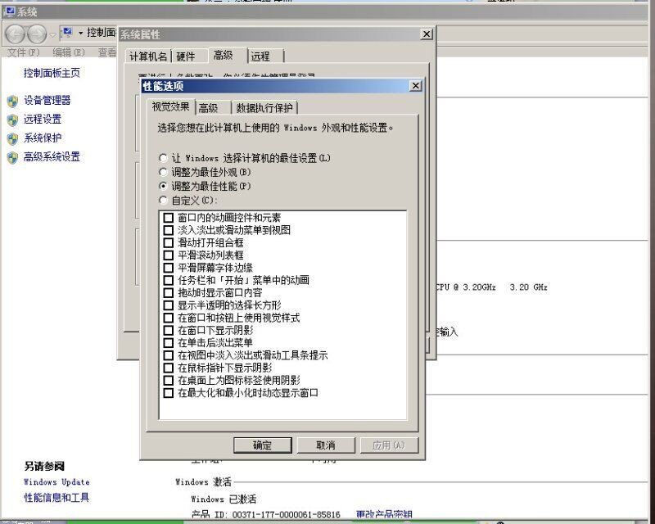
Task: Close the 性能选项 dialog with X
Action: 415,86
